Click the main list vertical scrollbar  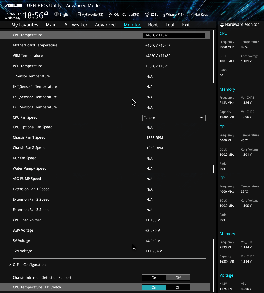tap(214, 57)
